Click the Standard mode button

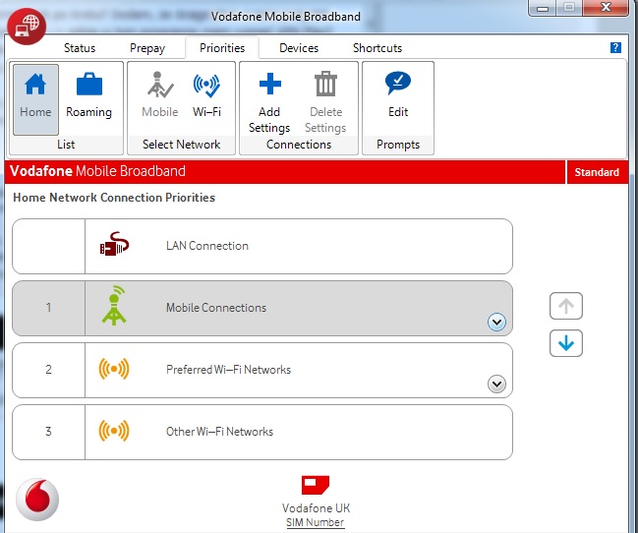point(597,172)
